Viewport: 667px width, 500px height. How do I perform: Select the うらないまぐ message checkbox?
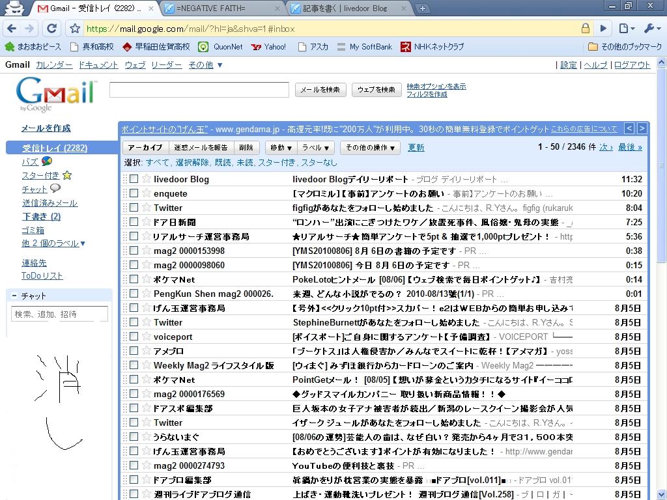[134, 436]
